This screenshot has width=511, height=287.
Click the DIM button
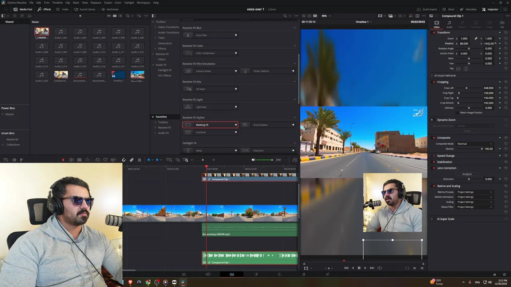pos(278,160)
